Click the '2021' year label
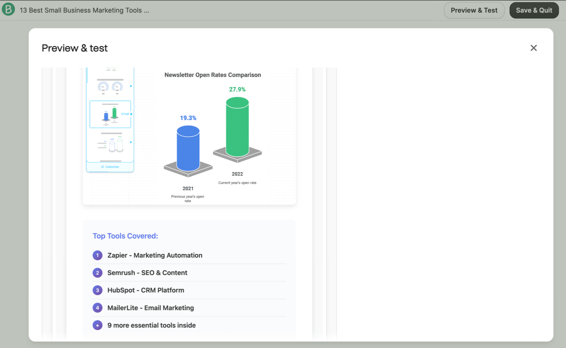This screenshot has height=348, width=566. 188,188
